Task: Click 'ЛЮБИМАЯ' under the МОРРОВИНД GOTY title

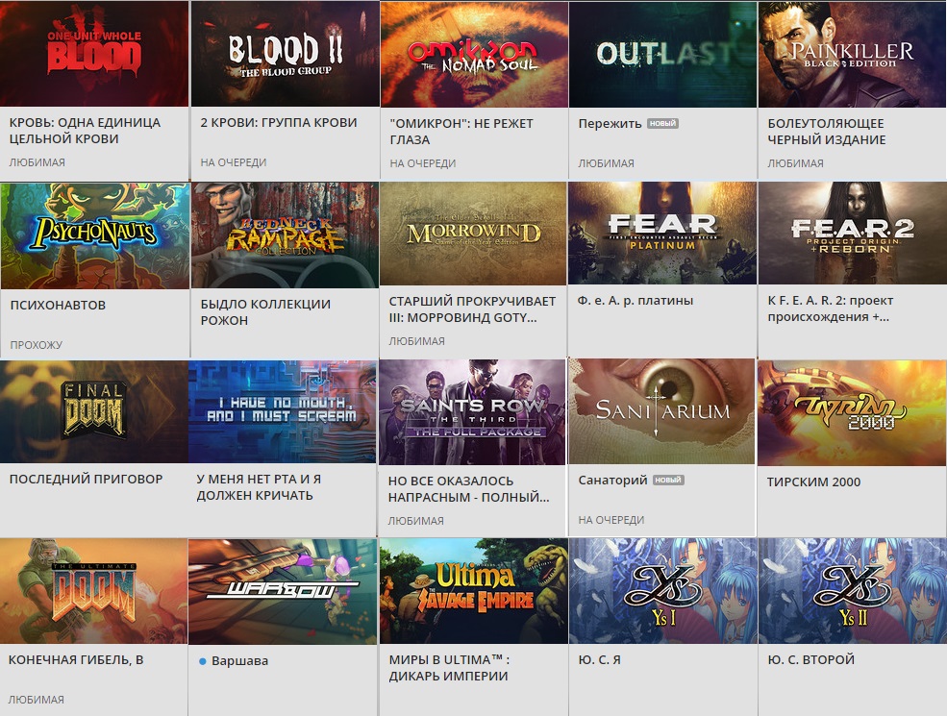Action: 416,341
